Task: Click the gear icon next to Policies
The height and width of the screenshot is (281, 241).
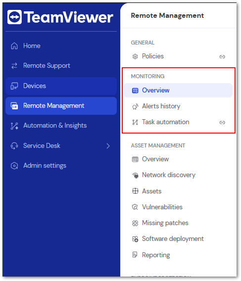Action: click(x=135, y=56)
